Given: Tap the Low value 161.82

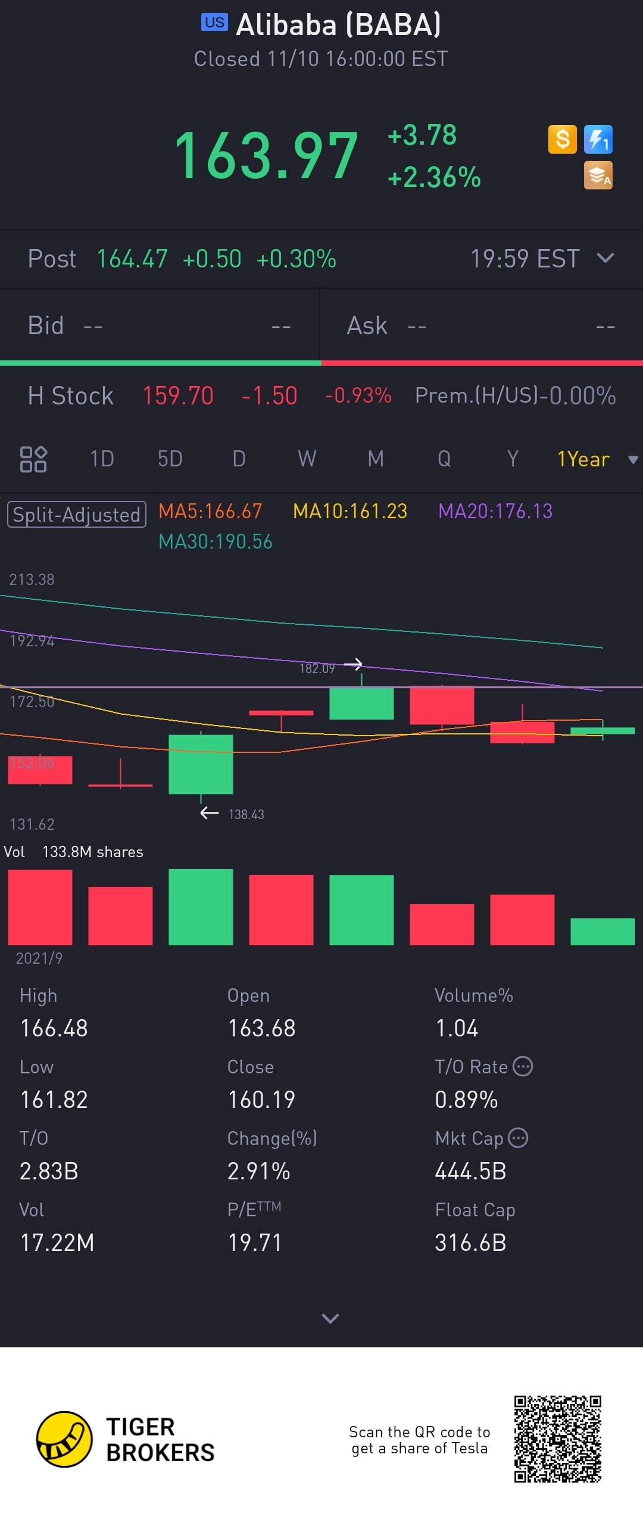Looking at the screenshot, I should 54,1100.
